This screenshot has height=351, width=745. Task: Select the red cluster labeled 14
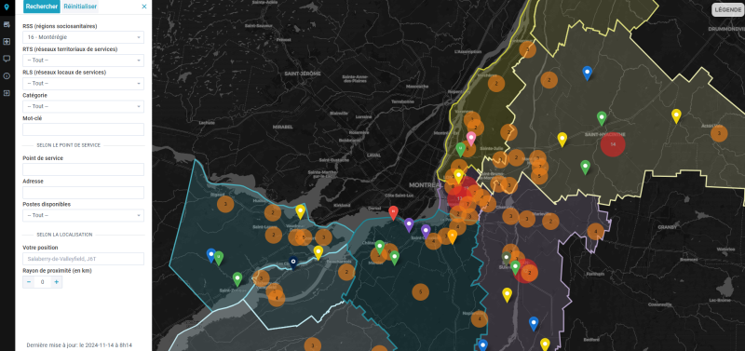(x=613, y=144)
